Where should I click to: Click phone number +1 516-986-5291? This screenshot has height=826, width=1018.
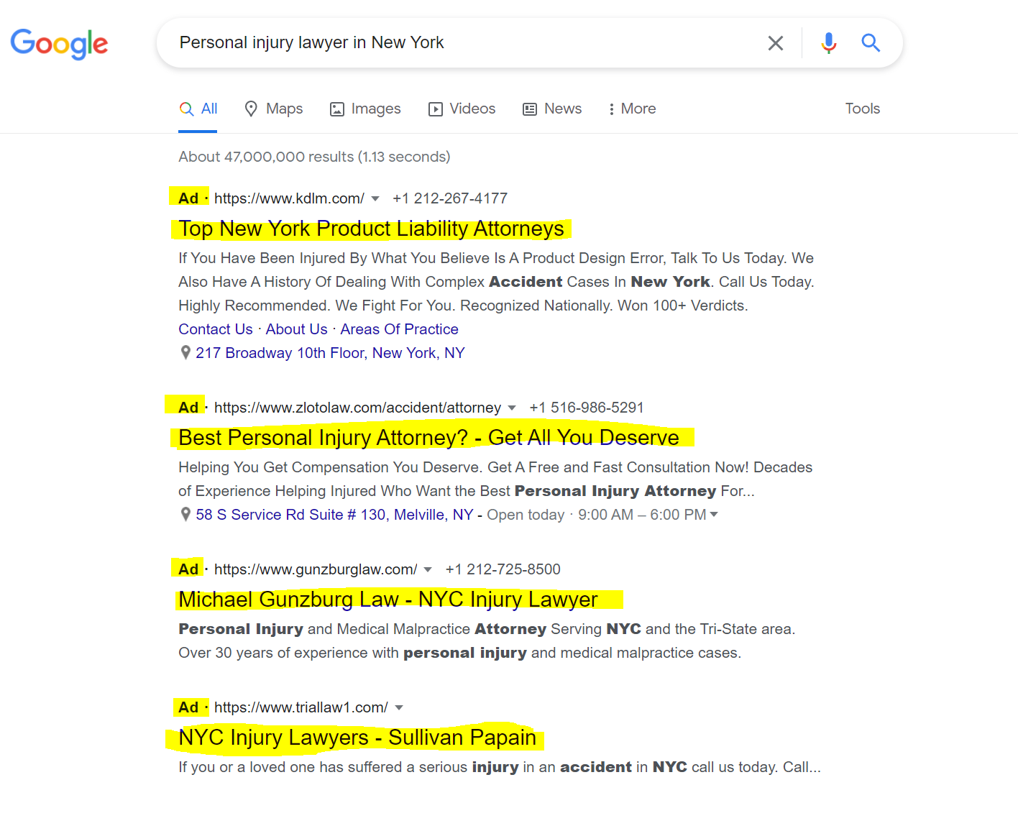pos(587,408)
